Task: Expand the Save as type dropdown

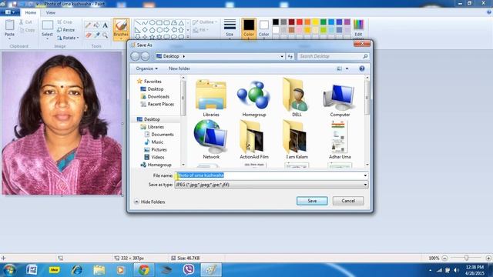Action: click(x=365, y=185)
